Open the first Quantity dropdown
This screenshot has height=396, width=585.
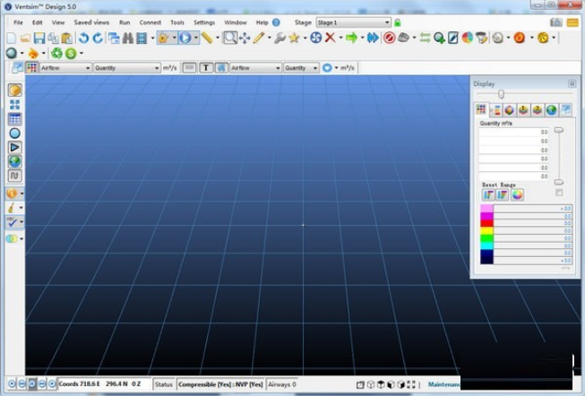pyautogui.click(x=126, y=68)
